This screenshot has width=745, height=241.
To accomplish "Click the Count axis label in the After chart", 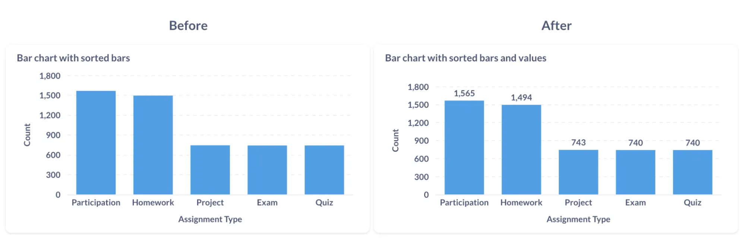I will (x=395, y=141).
